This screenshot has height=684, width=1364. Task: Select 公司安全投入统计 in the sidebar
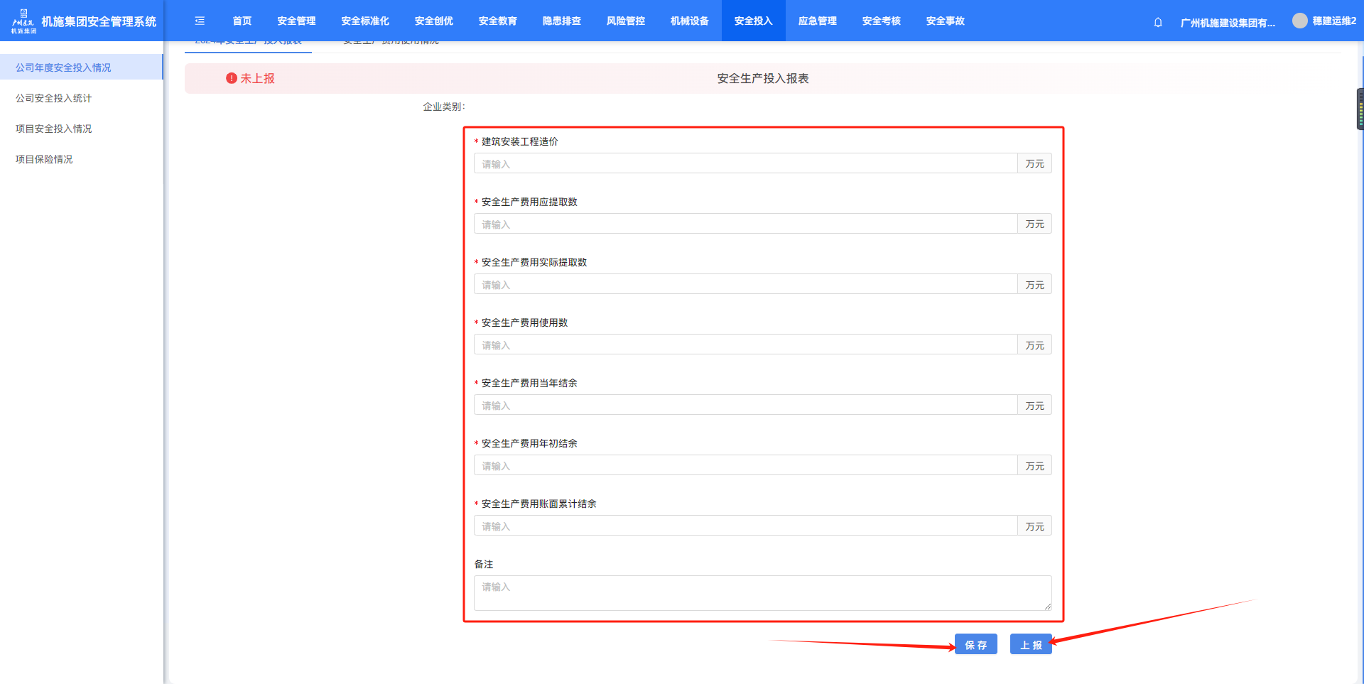[54, 98]
